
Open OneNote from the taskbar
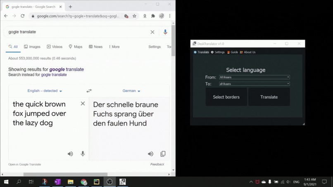57,182
